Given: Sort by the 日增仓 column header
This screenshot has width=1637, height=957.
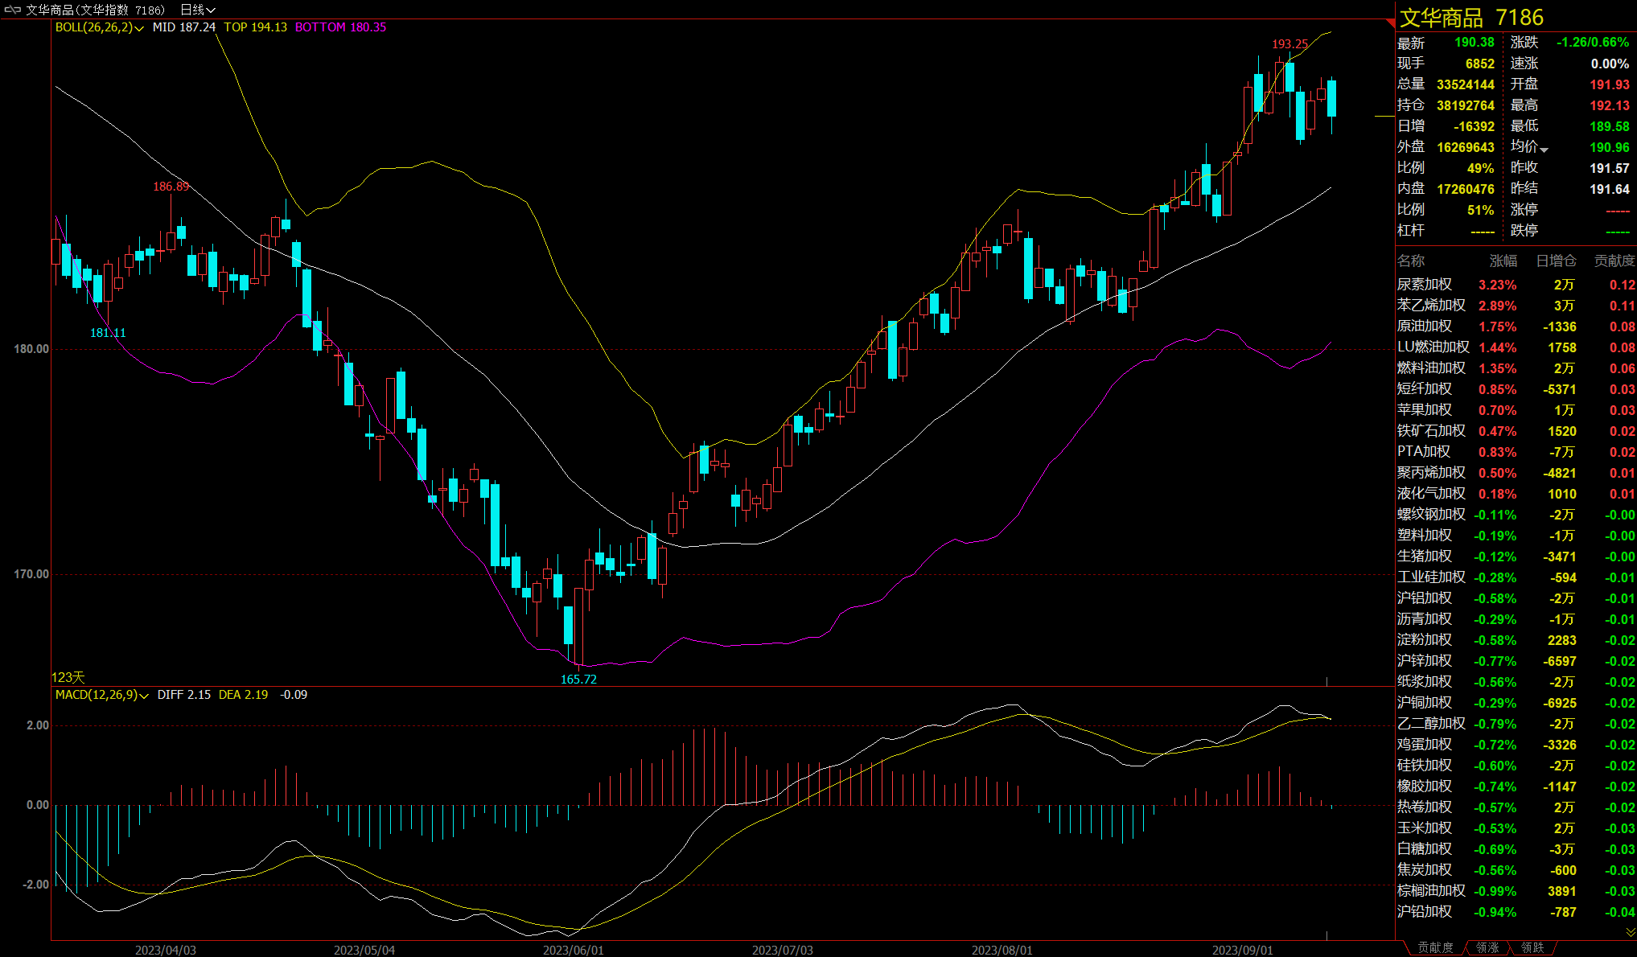Looking at the screenshot, I should click(1556, 261).
